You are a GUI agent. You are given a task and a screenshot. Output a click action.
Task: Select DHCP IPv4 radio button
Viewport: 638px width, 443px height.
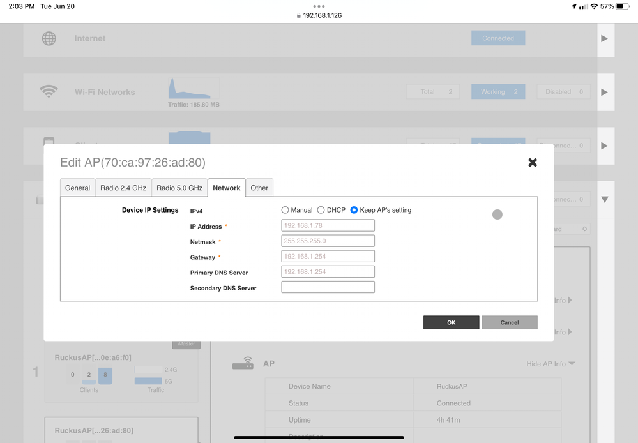pyautogui.click(x=321, y=210)
